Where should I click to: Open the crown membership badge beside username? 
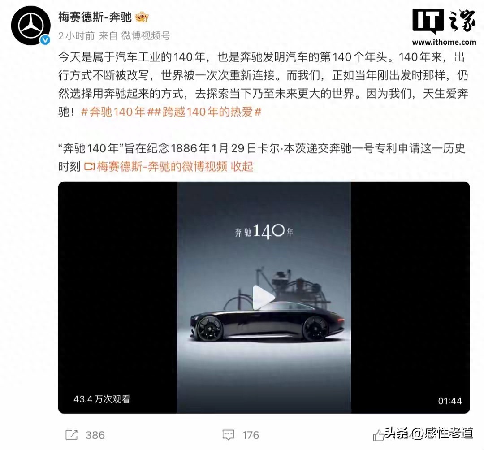pyautogui.click(x=142, y=17)
